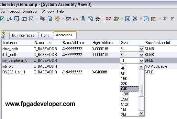Toggle the my_peripheral_0 size dropdown arrow

[141, 60]
